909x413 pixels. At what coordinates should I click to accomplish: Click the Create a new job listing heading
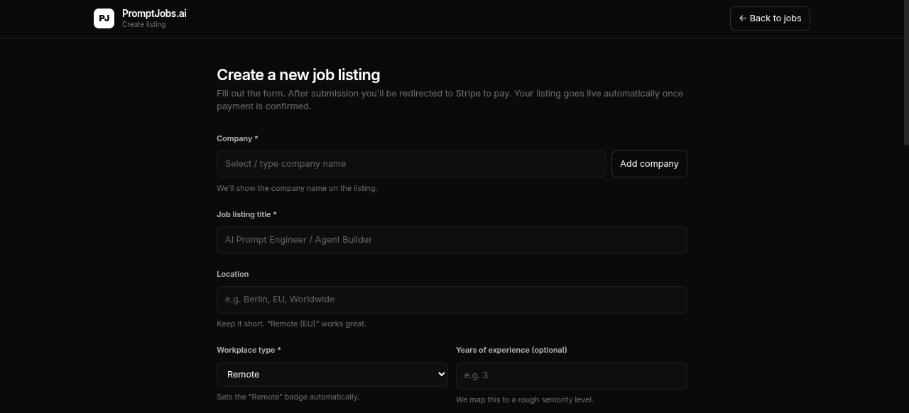(x=298, y=75)
